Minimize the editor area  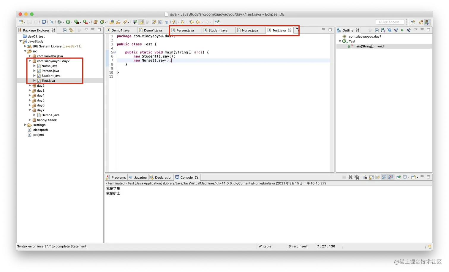[324, 29]
